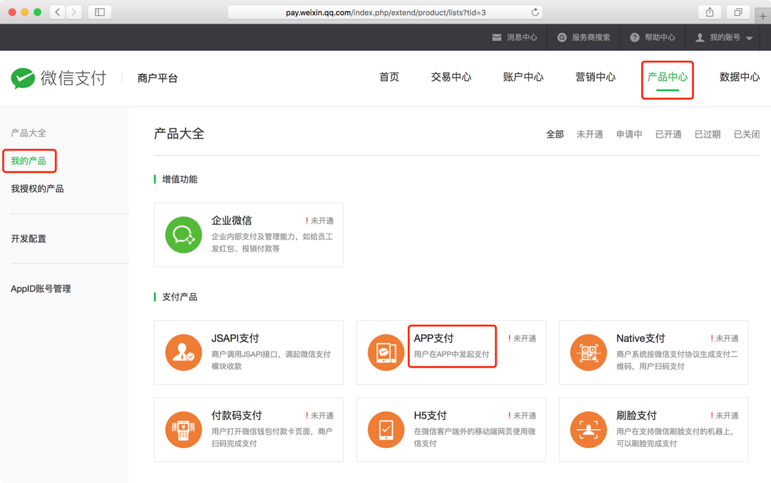Image resolution: width=771 pixels, height=483 pixels.
Task: Open the 数据中心 section
Action: [x=740, y=76]
